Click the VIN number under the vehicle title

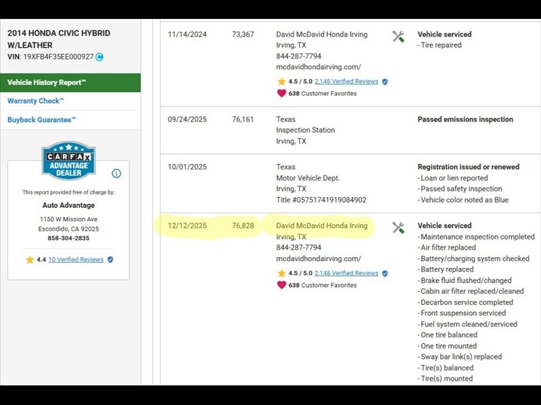pos(58,57)
